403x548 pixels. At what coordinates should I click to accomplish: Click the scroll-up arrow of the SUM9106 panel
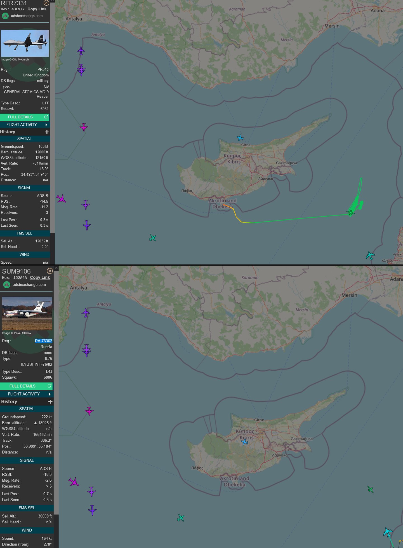click(56, 268)
